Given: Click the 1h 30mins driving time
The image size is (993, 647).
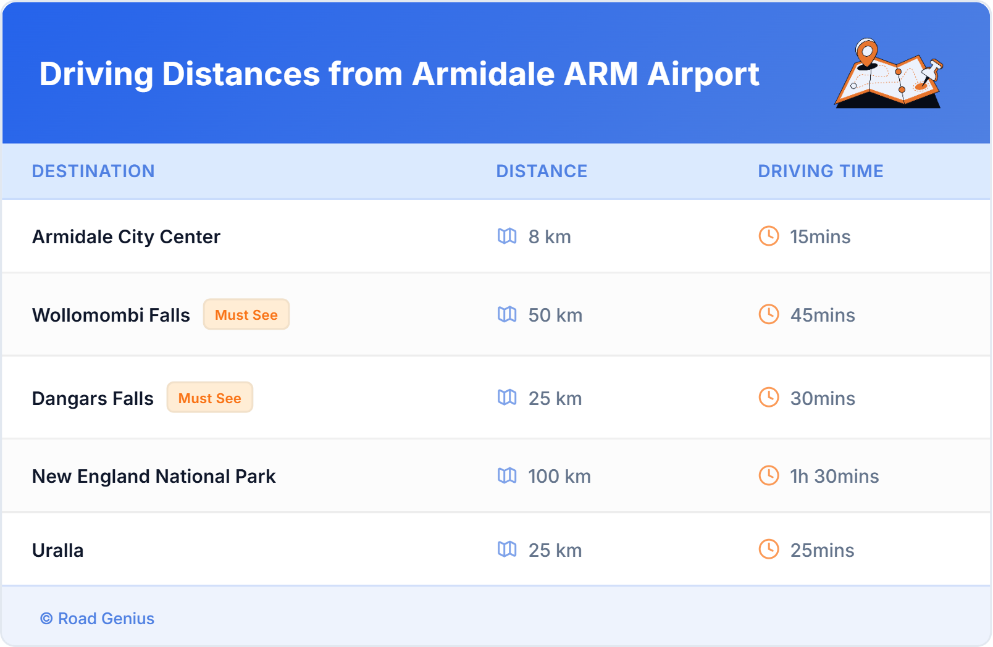Looking at the screenshot, I should (834, 477).
